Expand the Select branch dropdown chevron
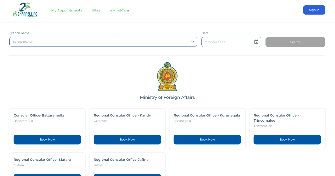This screenshot has height=176, width=335. 193,42
